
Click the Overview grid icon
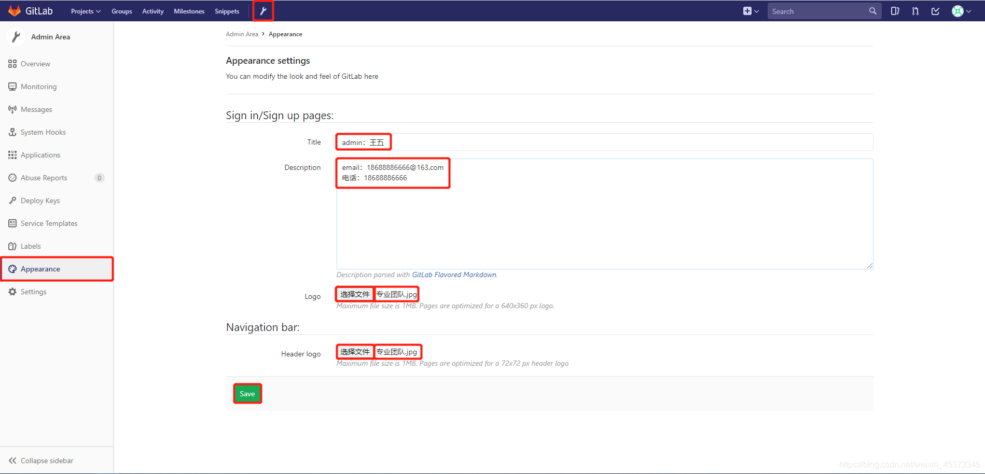coord(12,64)
